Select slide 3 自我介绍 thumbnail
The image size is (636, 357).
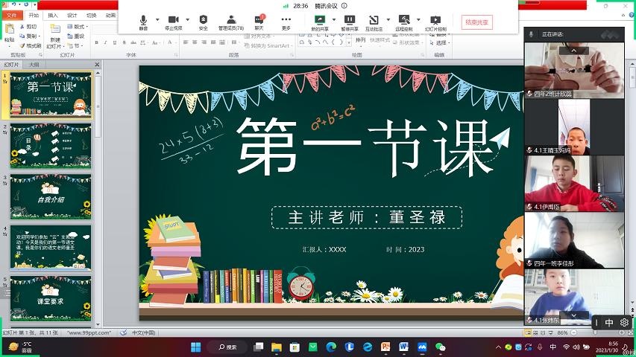(x=51, y=196)
